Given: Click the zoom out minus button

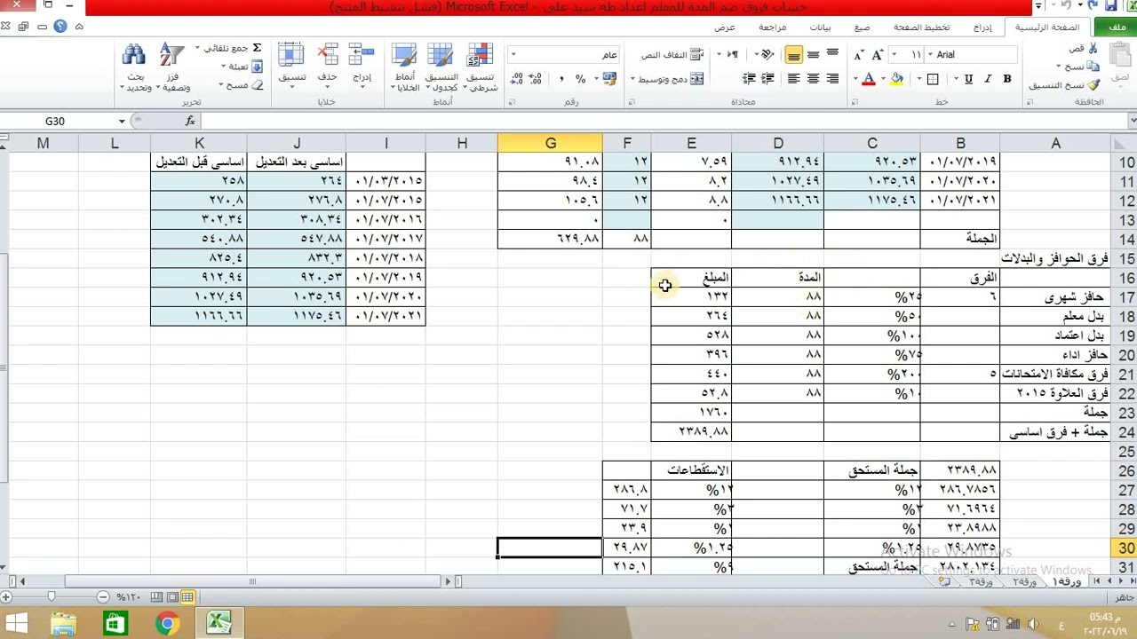Looking at the screenshot, I should 104,597.
